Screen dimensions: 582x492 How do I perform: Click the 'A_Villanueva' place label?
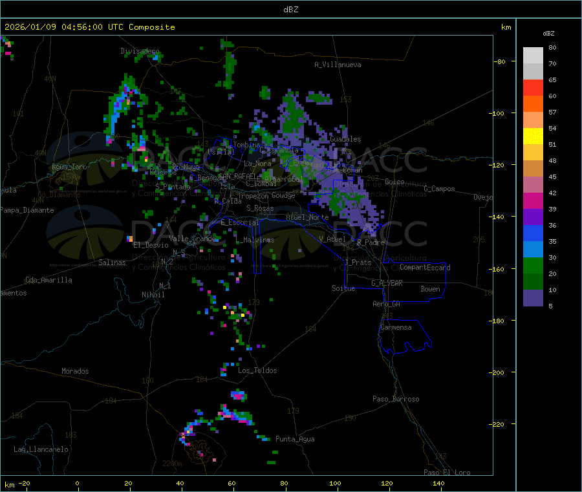[x=338, y=65]
